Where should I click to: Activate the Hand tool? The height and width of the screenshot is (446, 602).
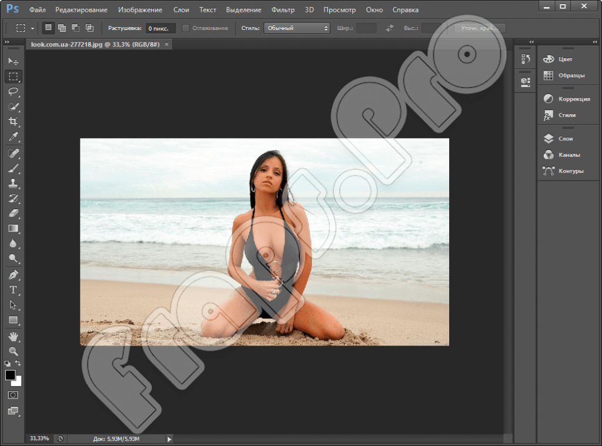coord(14,337)
